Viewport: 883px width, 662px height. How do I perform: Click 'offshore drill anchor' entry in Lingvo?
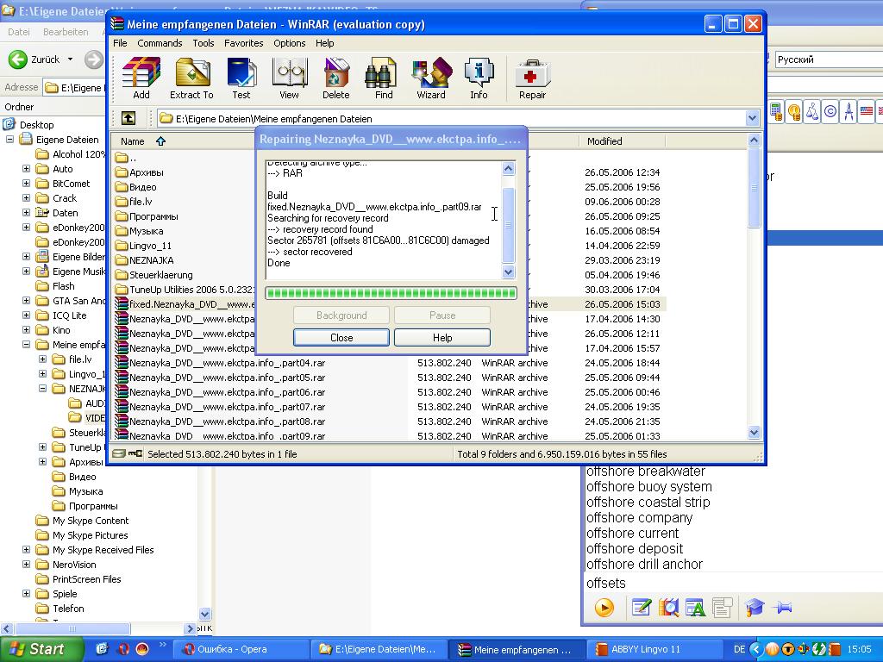644,564
